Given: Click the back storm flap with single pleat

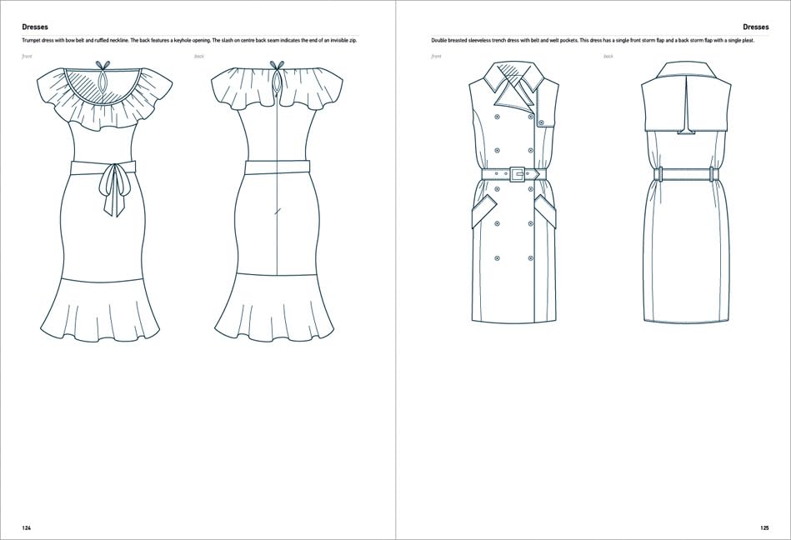Looking at the screenshot, I should click(x=685, y=104).
